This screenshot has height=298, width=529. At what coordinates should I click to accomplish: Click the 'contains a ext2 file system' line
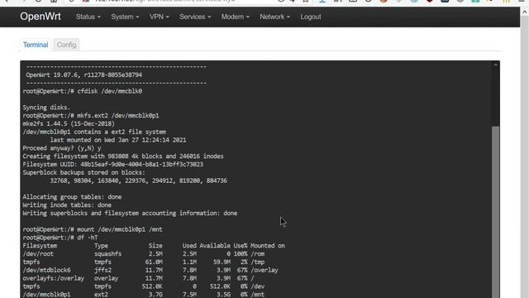point(94,132)
